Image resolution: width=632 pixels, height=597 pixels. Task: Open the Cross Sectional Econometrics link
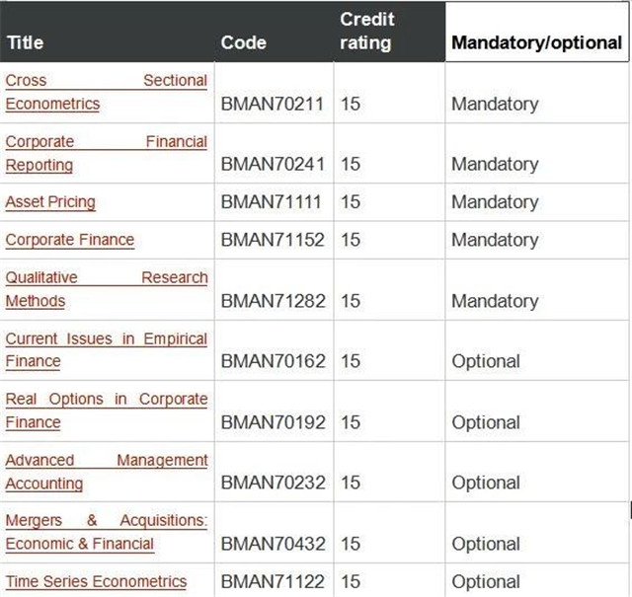107,92
